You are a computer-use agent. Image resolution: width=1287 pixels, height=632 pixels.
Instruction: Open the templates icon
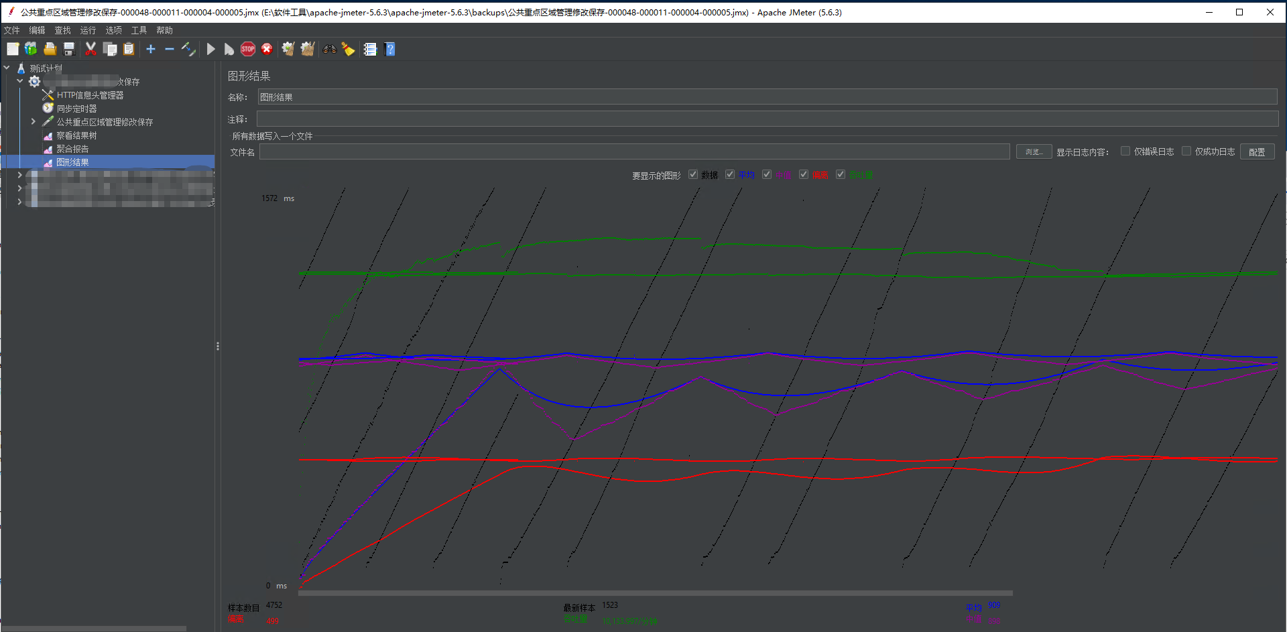(x=31, y=49)
